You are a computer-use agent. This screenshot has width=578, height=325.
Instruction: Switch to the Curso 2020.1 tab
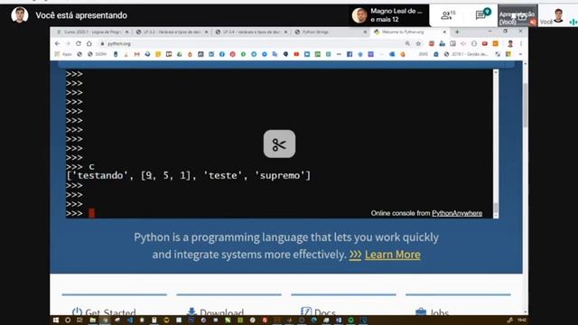(91, 32)
